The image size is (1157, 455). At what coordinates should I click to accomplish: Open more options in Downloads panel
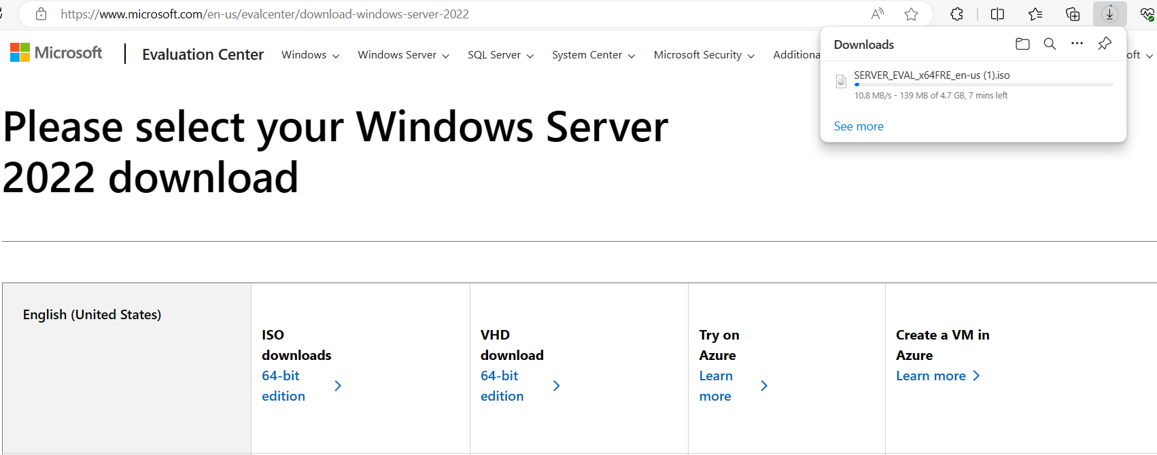coord(1077,43)
